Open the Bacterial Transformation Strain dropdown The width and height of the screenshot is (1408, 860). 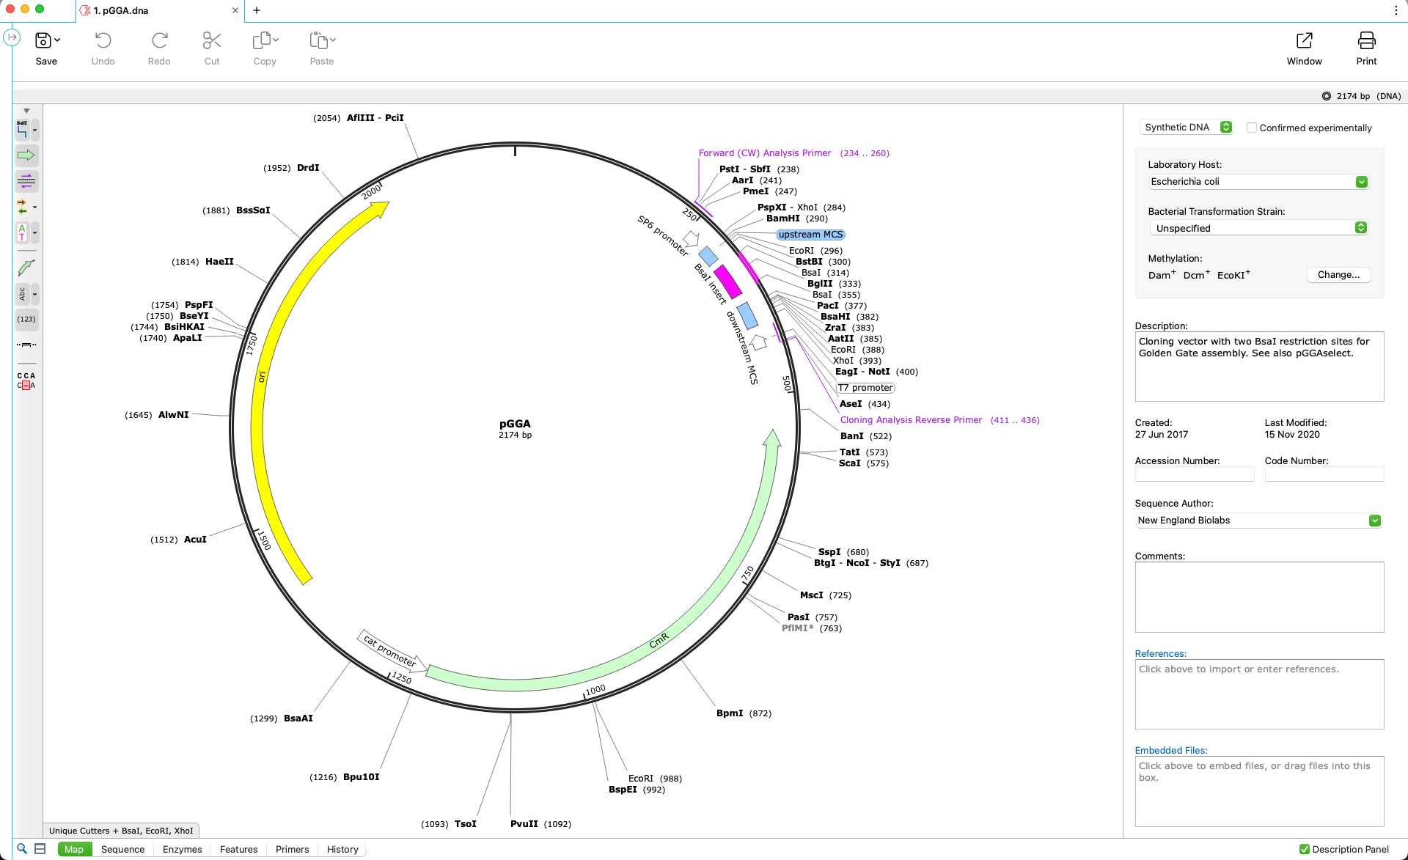tap(1362, 227)
